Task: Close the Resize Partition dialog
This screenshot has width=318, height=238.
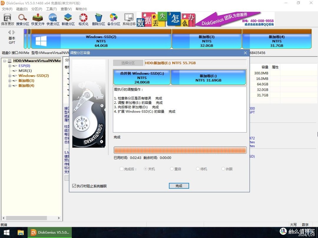Action: click(245, 53)
